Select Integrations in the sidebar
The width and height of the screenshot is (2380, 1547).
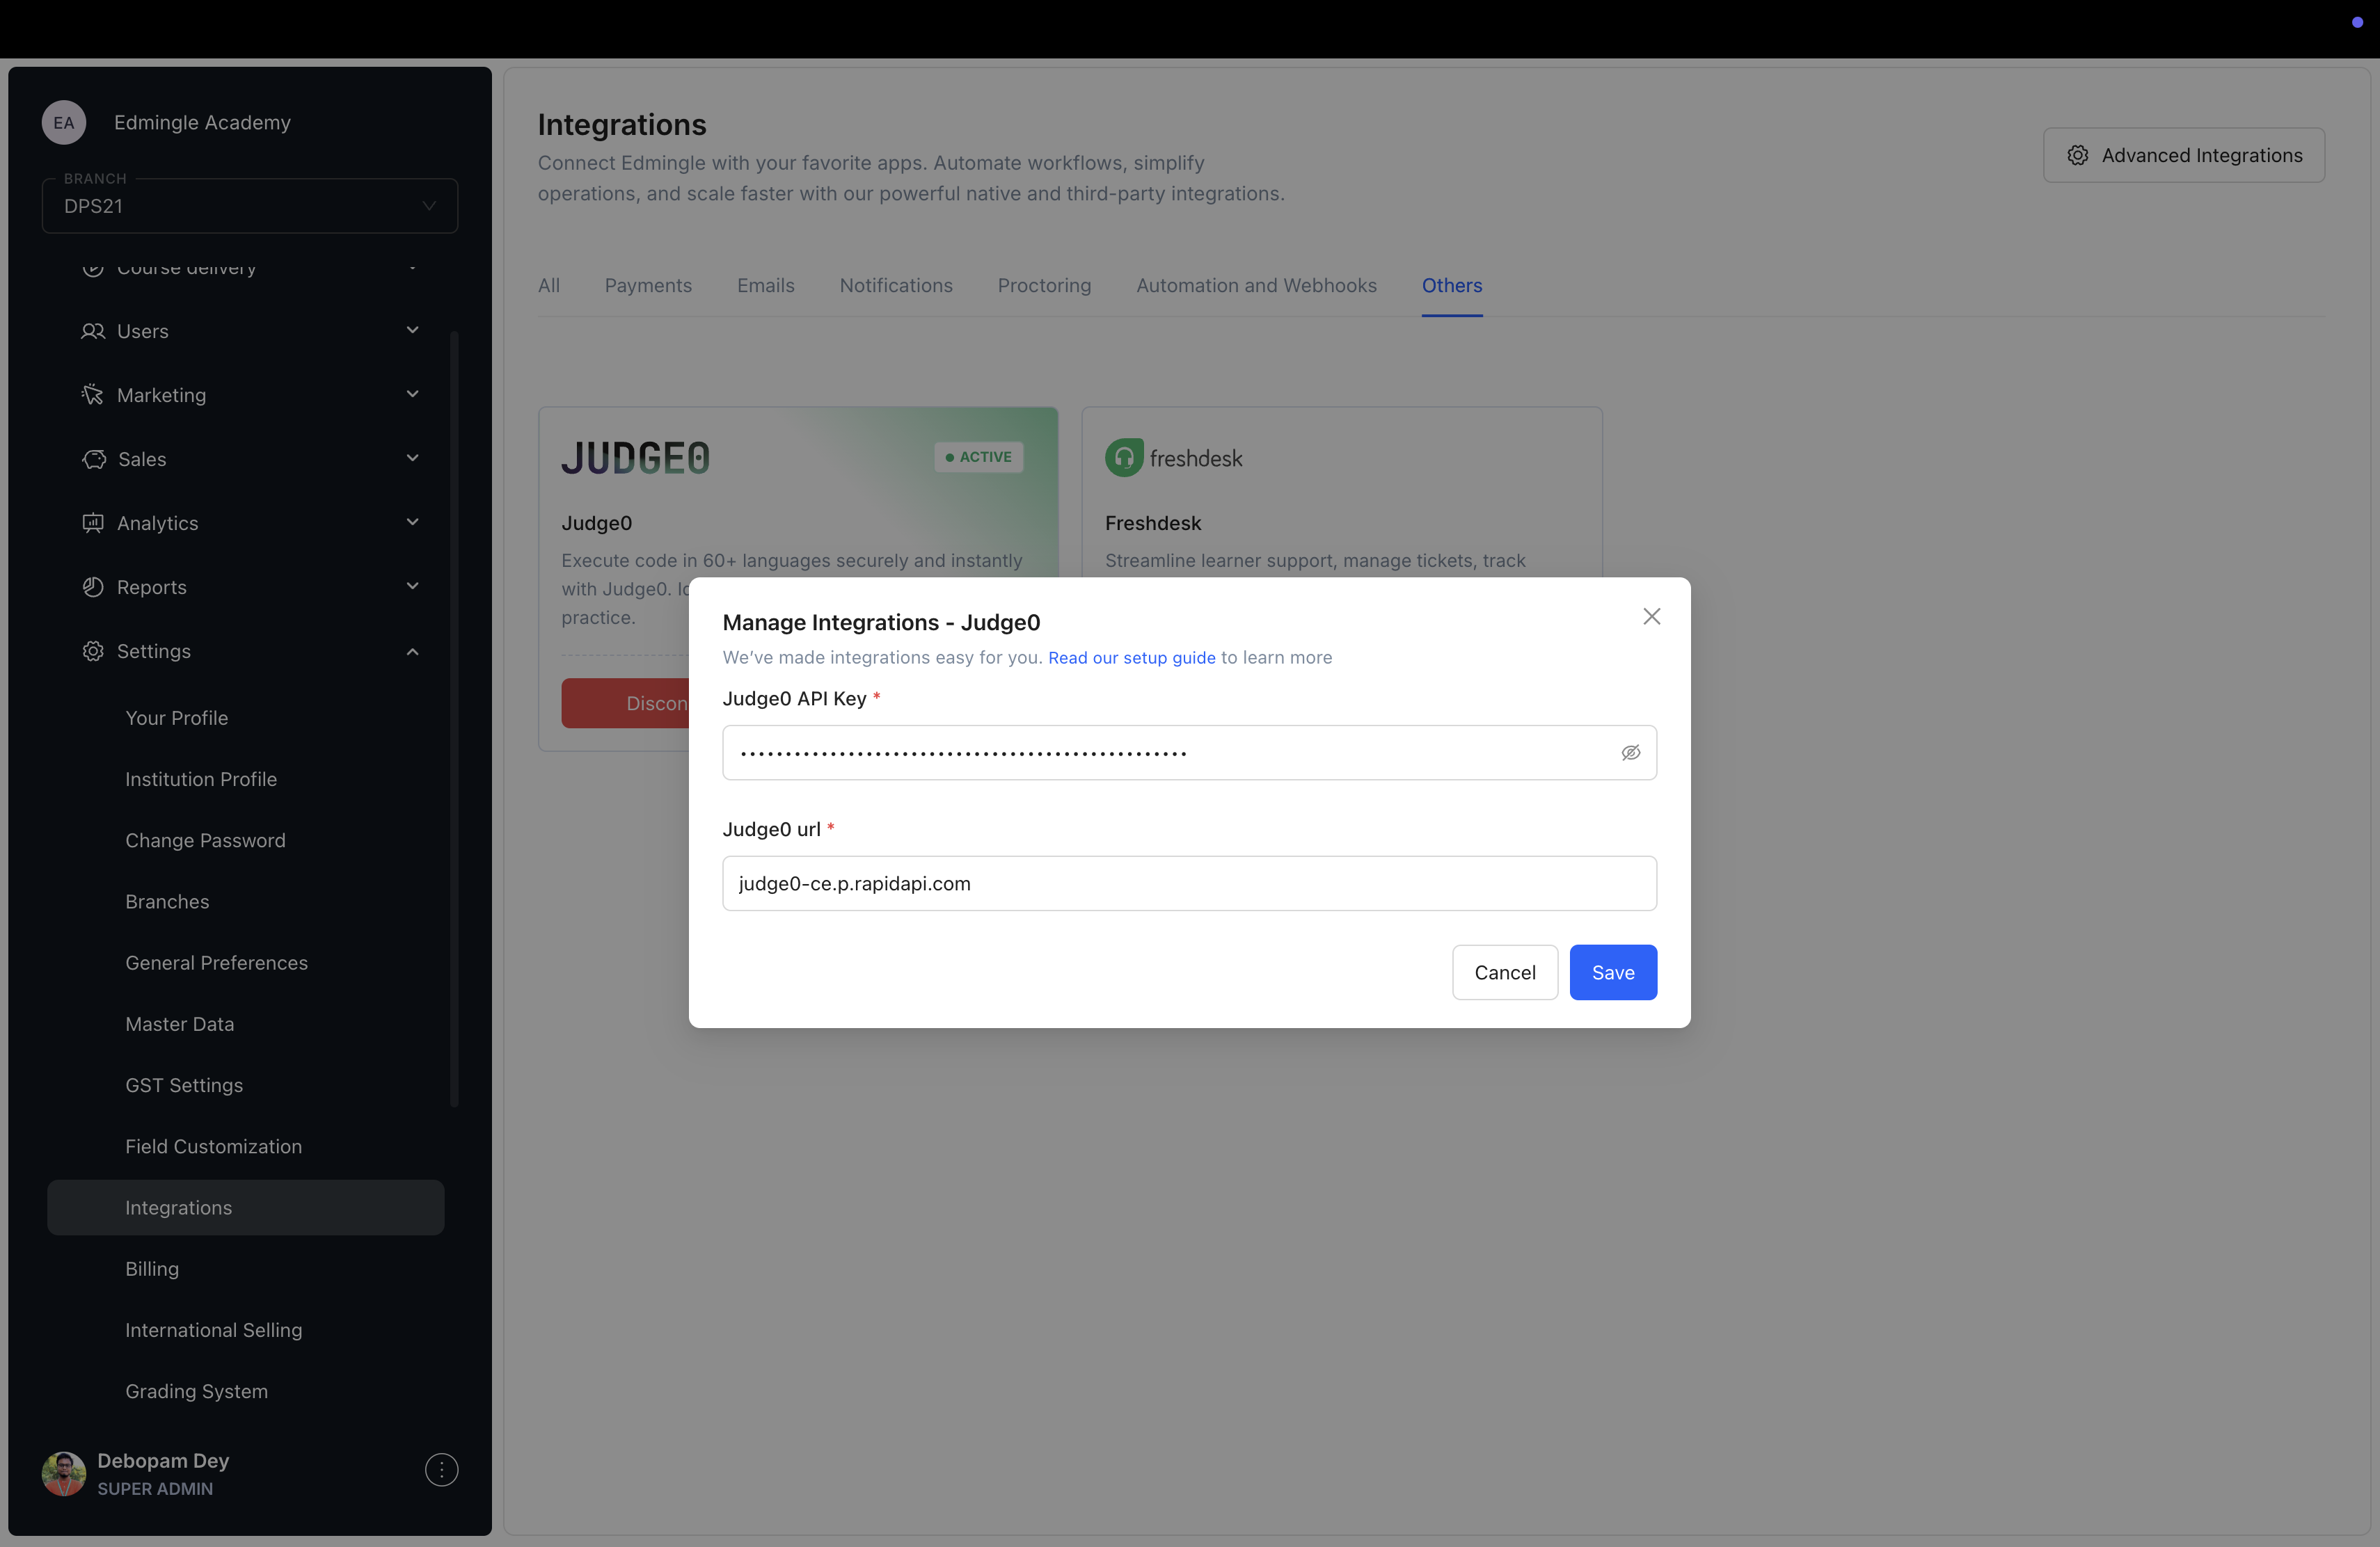246,1208
